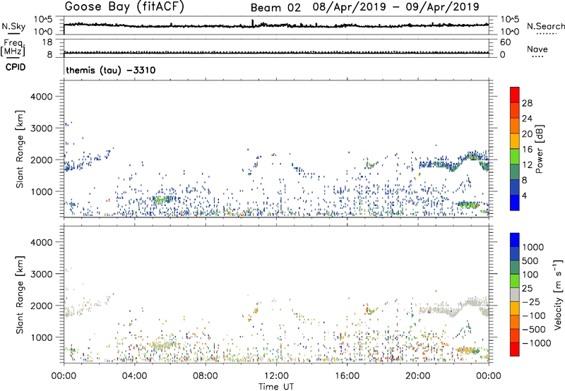Click the sky noise spike near 10:40 UT

pos(253,23)
